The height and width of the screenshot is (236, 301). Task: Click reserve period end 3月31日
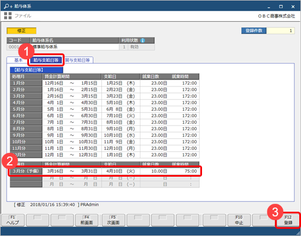coord(89,171)
